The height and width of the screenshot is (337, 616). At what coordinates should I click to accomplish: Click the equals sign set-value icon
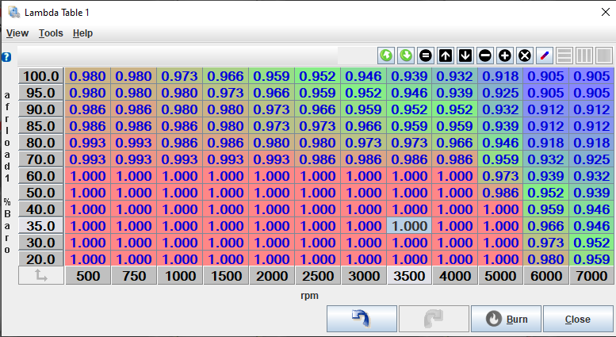426,56
